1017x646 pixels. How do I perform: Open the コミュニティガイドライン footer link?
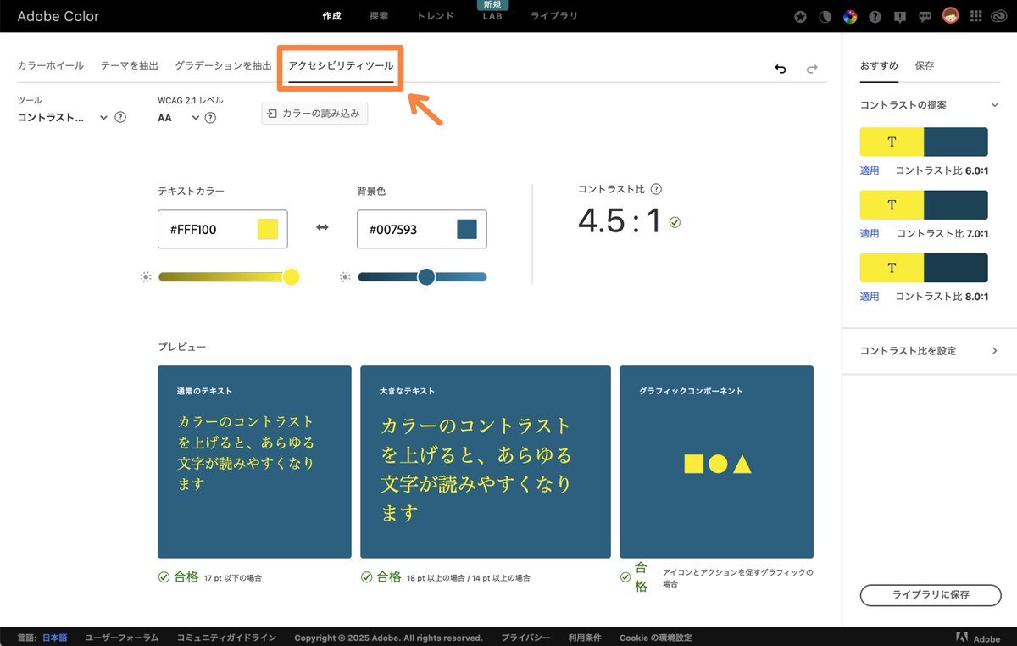[225, 638]
